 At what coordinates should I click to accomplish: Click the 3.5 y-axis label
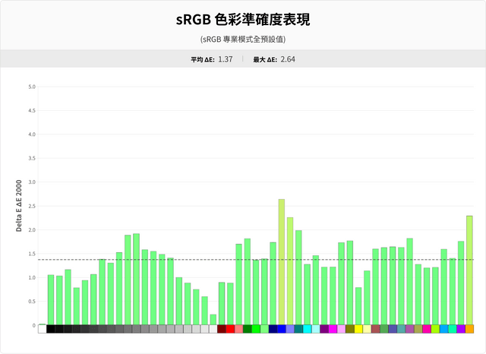point(32,158)
